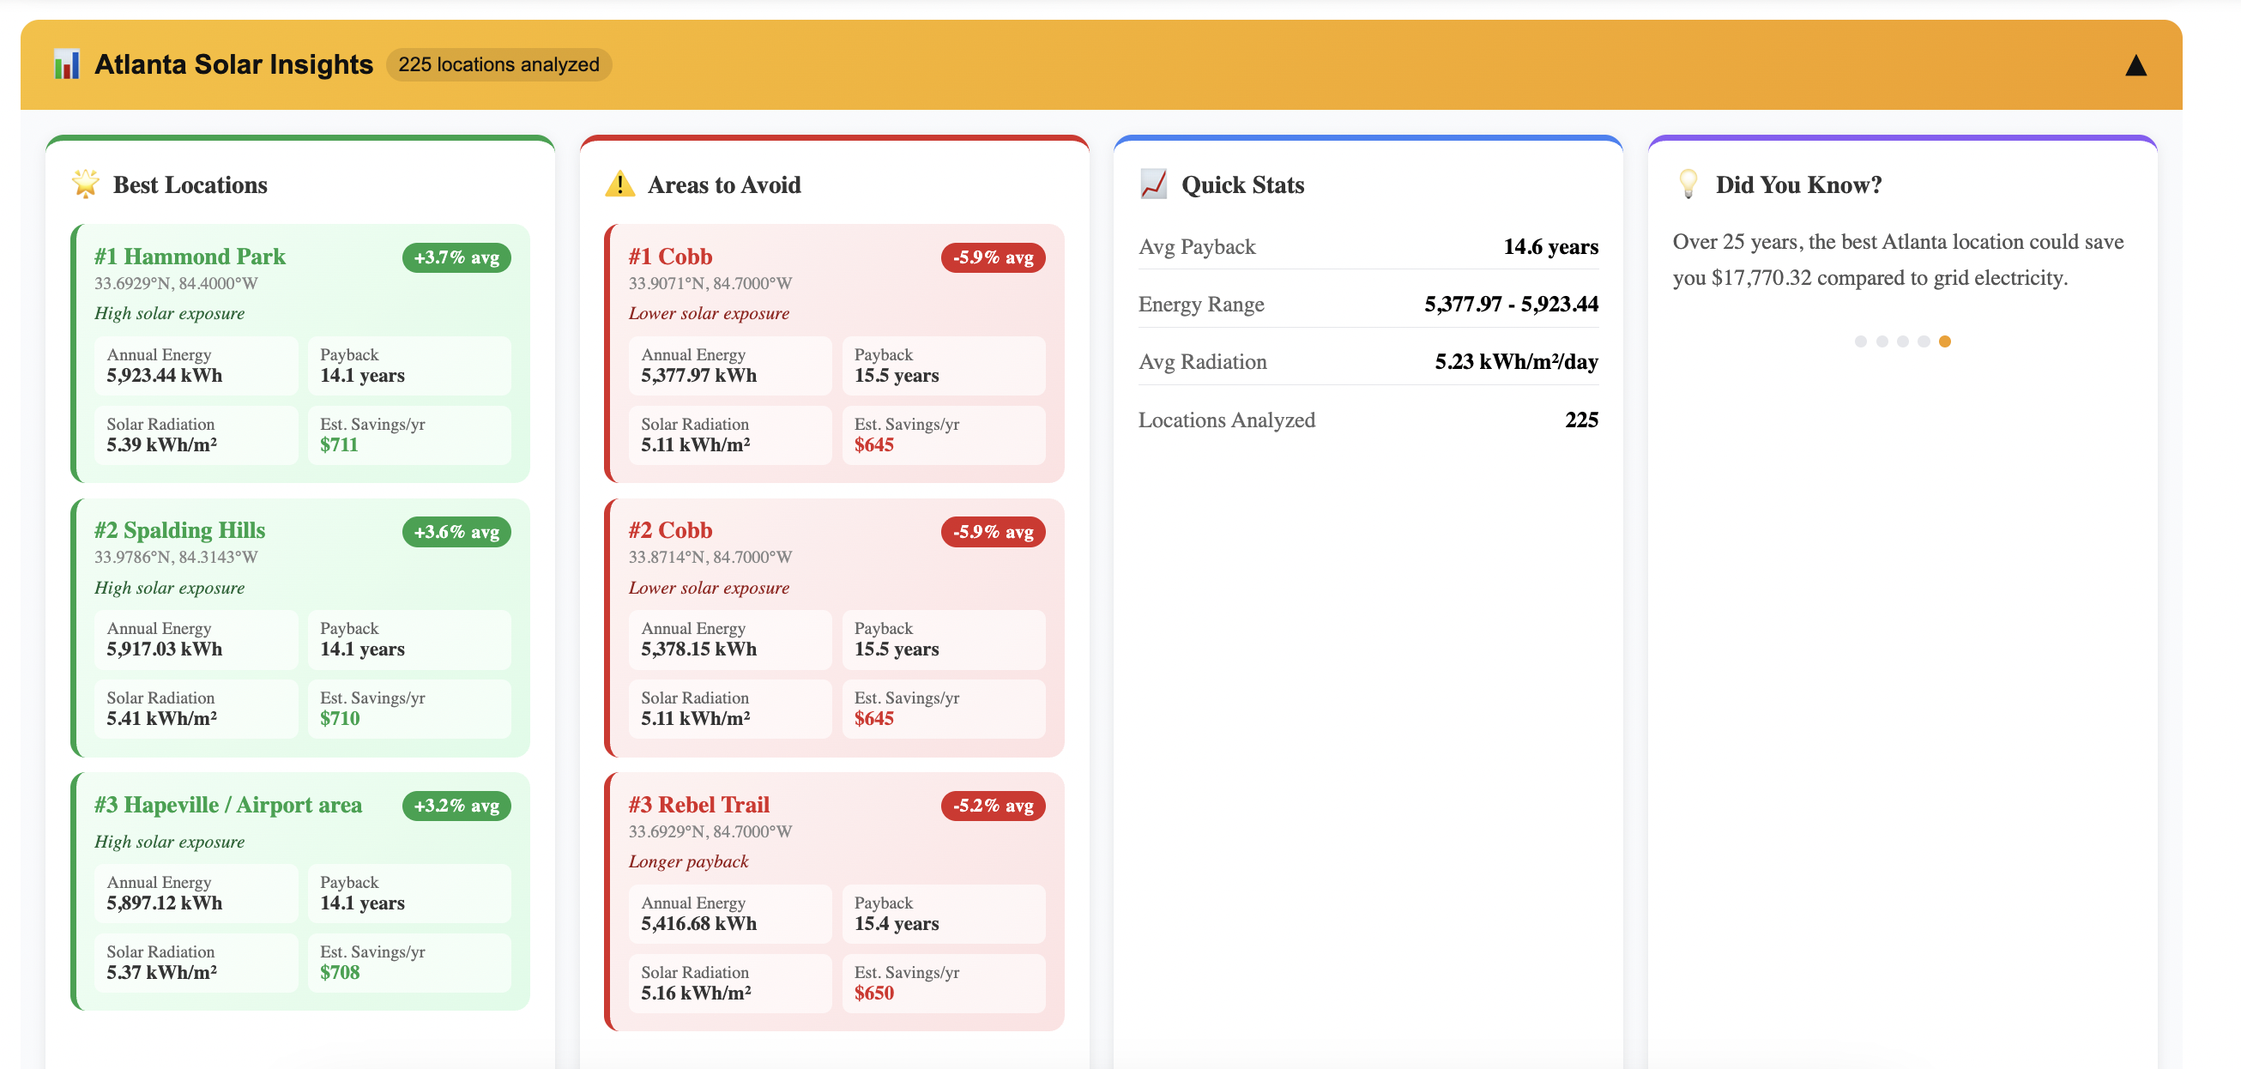Select the first carousel dot under Did You Know

point(1860,341)
